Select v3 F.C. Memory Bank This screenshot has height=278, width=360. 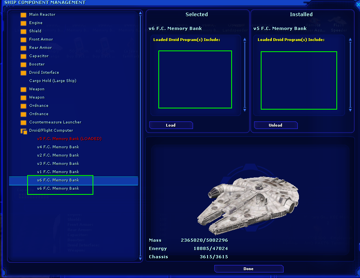58,164
